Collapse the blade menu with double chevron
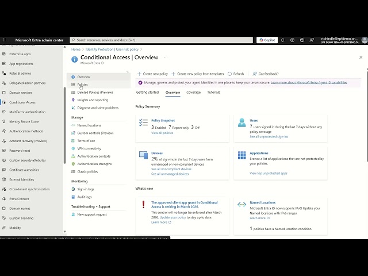Image resolution: width=368 pixels, height=276 pixels. coord(128,71)
